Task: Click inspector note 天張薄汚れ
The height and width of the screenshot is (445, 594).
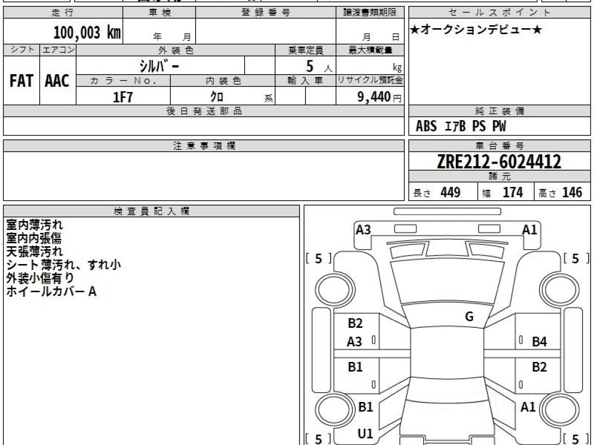Action: click(35, 252)
